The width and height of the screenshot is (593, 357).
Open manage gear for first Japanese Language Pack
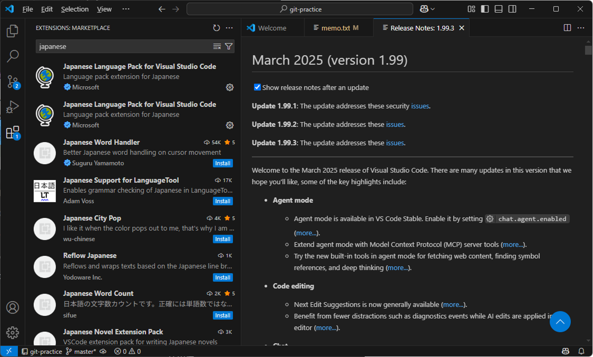(x=230, y=87)
